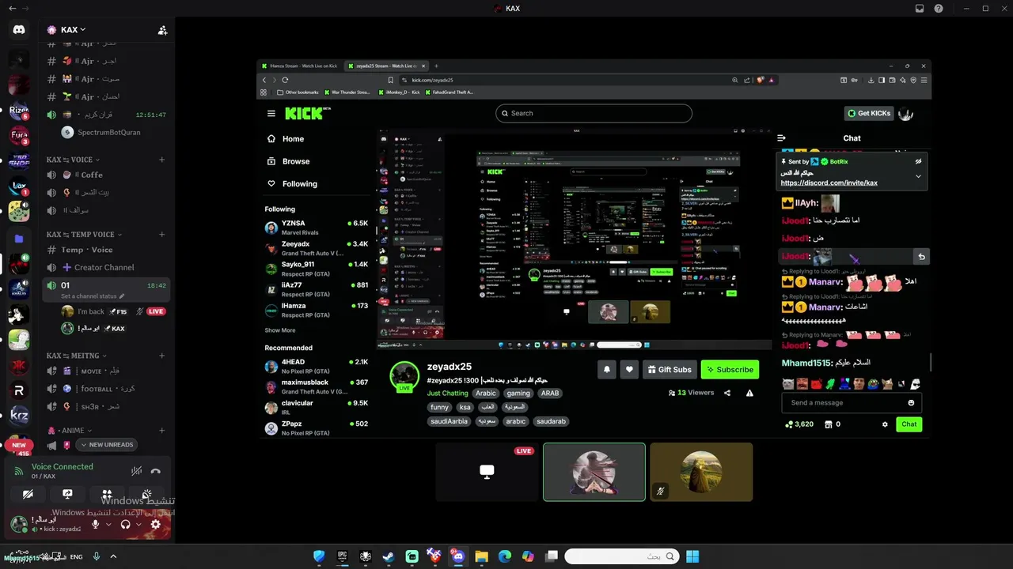Screen dimensions: 1013x569
Task: Click Set a channel status
Action: click(93, 296)
